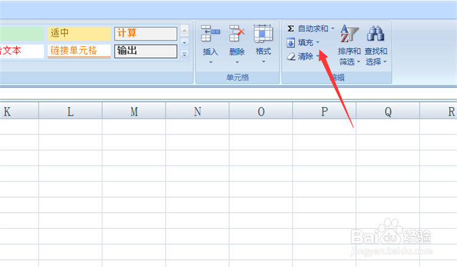
Task: Open the 格式 dropdown arrow
Action: point(263,61)
